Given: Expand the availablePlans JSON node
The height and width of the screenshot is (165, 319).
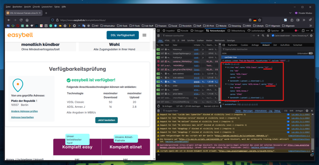Looking at the screenshot, I should click(x=223, y=104).
